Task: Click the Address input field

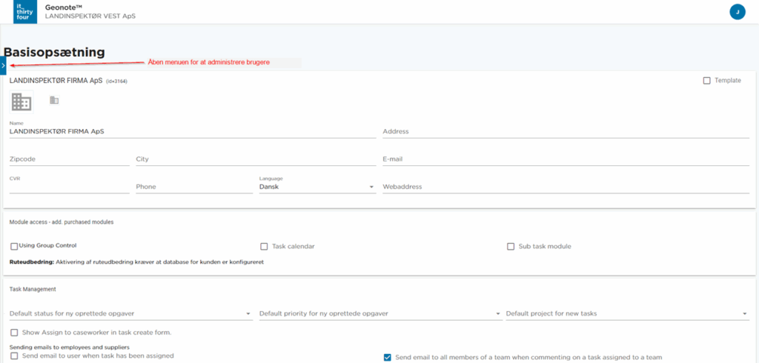Action: [566, 132]
